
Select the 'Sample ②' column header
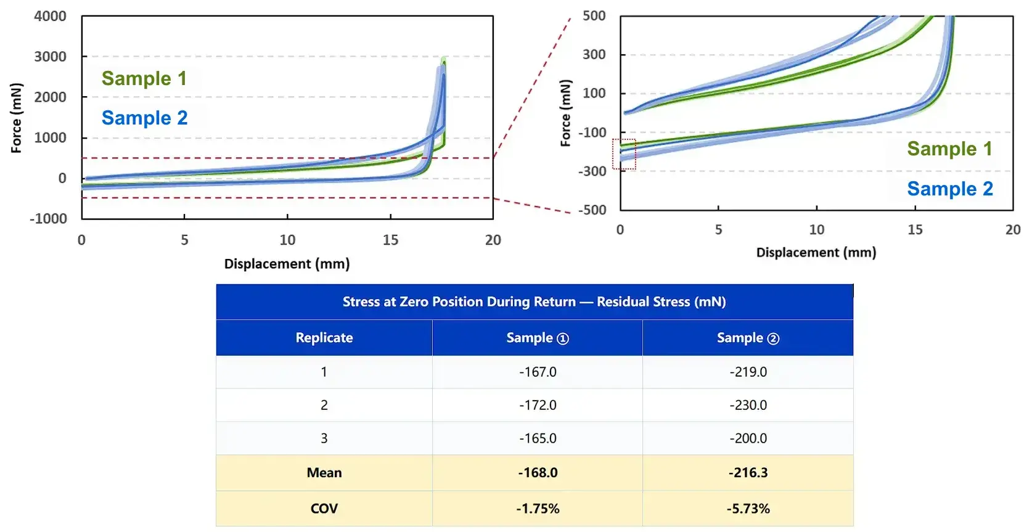[x=748, y=338]
